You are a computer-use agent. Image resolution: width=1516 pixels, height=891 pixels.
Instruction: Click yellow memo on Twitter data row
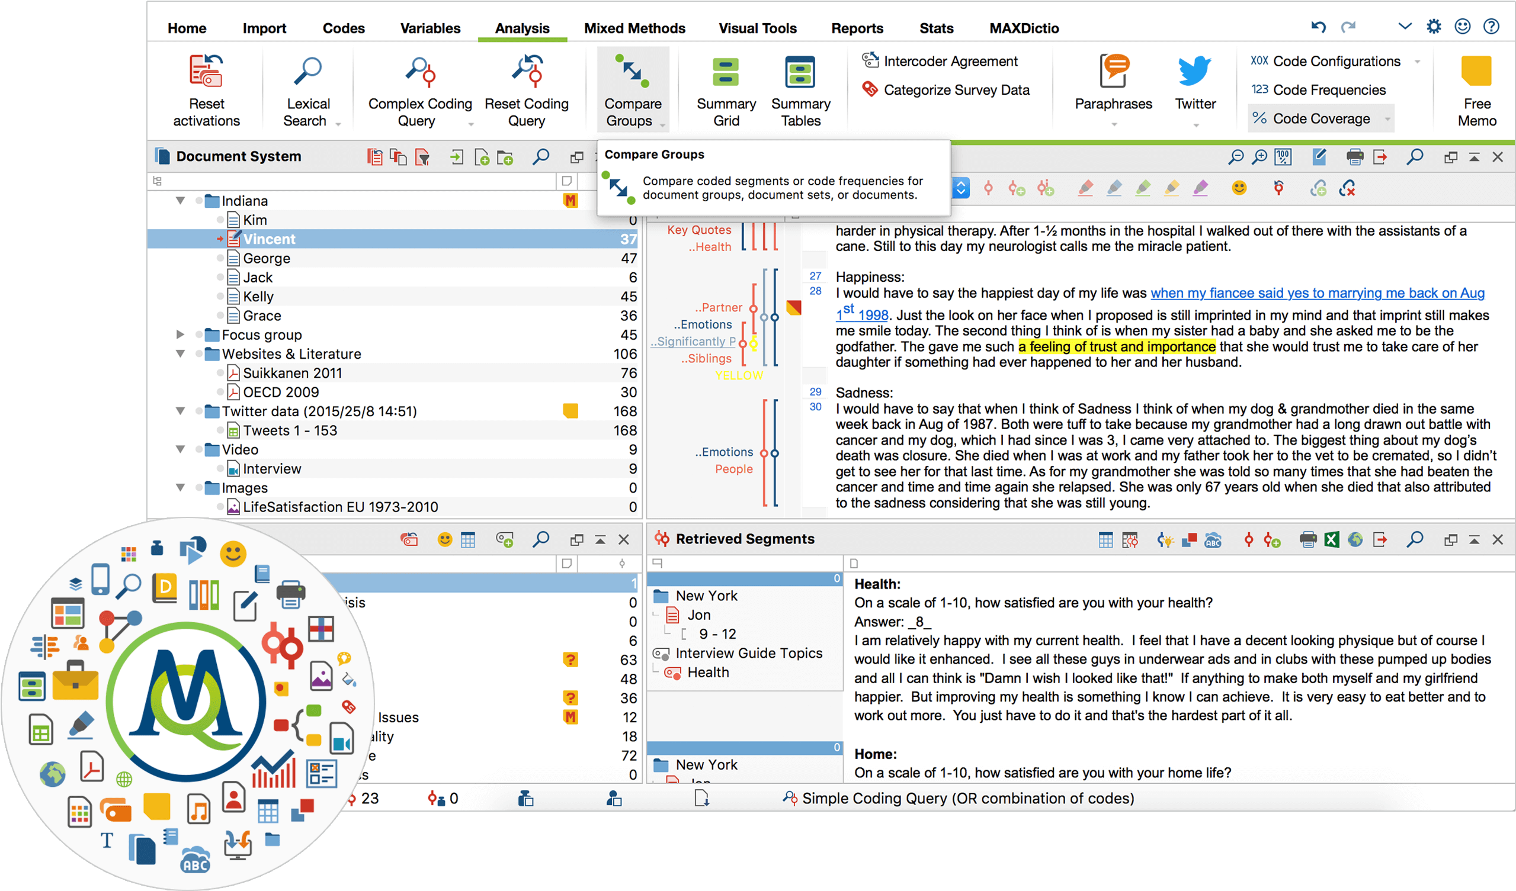[570, 411]
